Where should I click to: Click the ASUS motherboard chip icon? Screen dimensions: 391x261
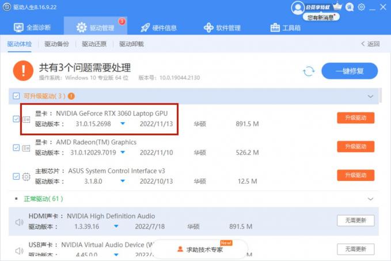[x=26, y=177]
